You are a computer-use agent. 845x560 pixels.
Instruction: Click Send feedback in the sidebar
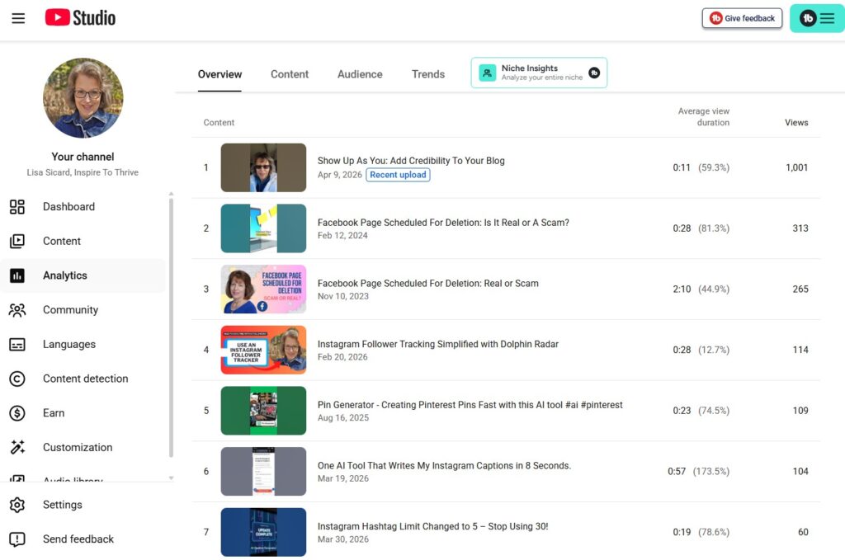click(x=83, y=539)
